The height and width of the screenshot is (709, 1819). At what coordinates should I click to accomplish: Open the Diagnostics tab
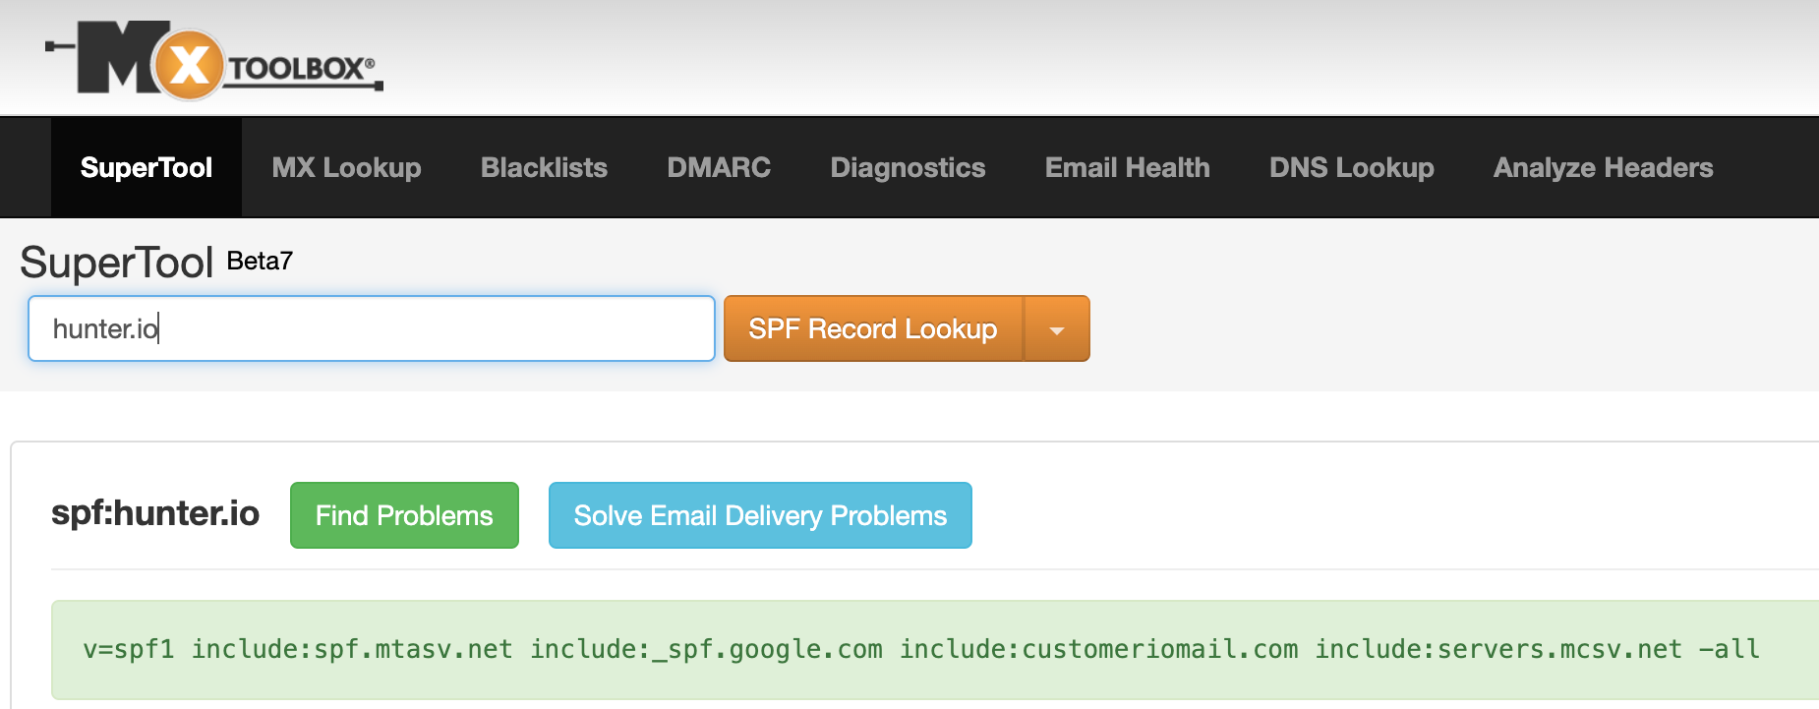pos(908,167)
